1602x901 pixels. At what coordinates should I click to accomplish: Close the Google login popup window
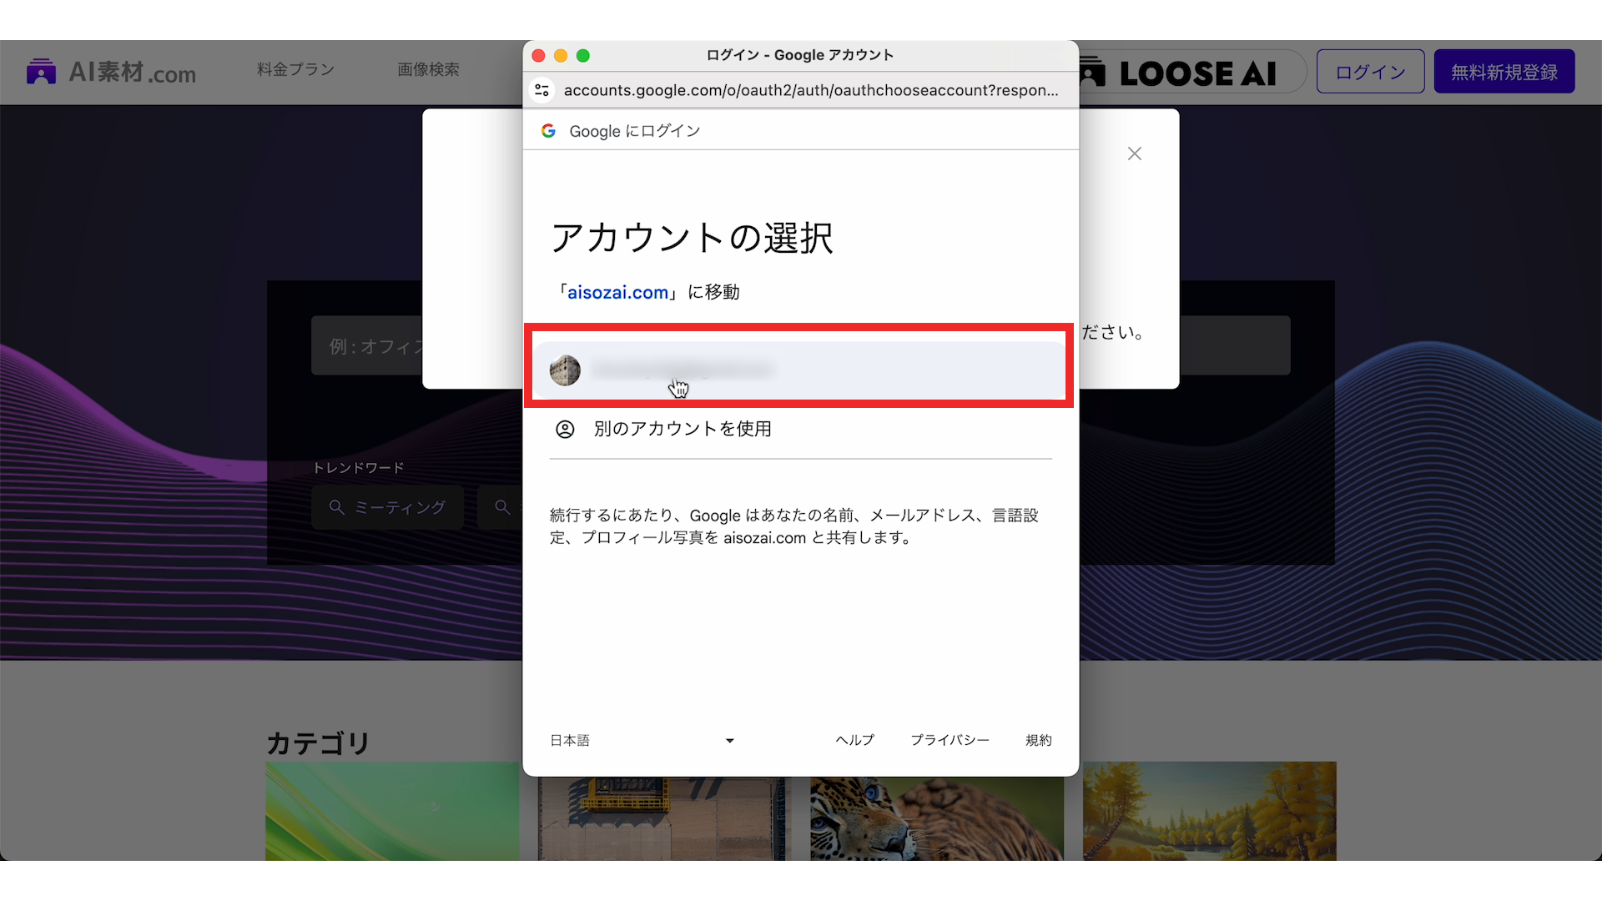tap(538, 56)
